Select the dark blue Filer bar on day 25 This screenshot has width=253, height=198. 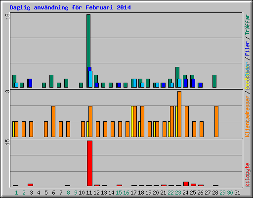pos(193,83)
